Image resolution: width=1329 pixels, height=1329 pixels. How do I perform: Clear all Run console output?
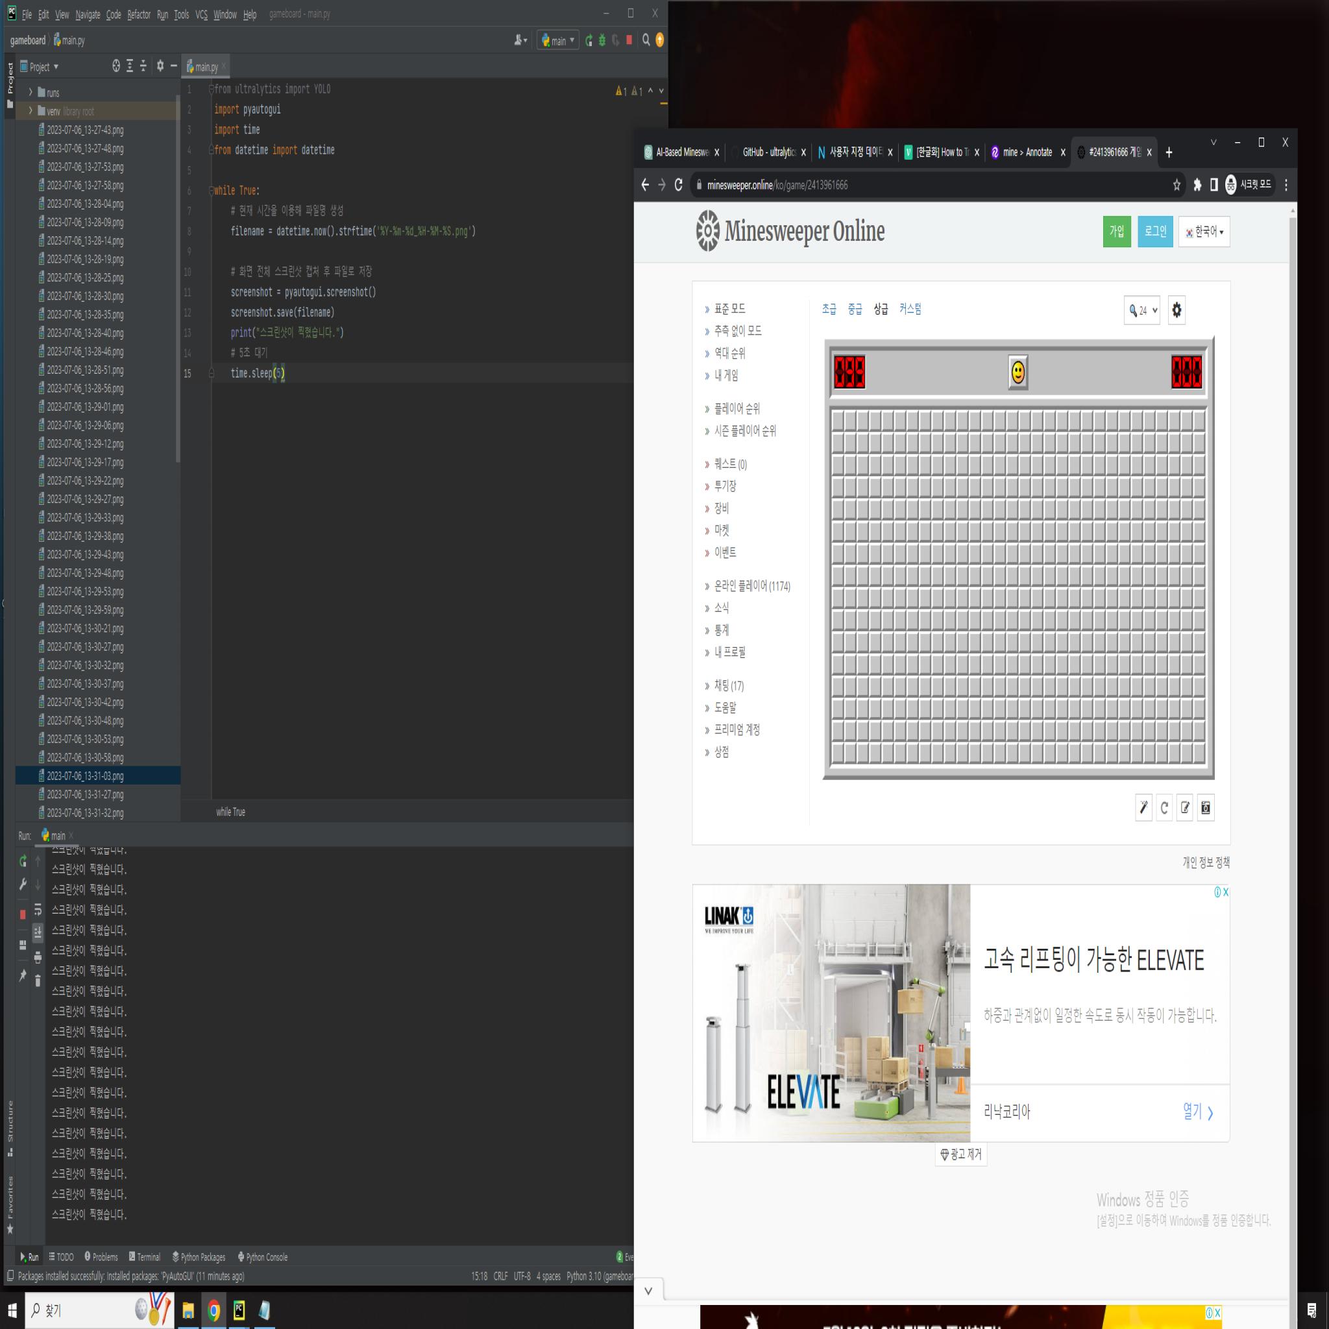(38, 981)
